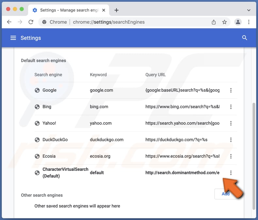Click the duckduckgo.com keyword

click(106, 140)
